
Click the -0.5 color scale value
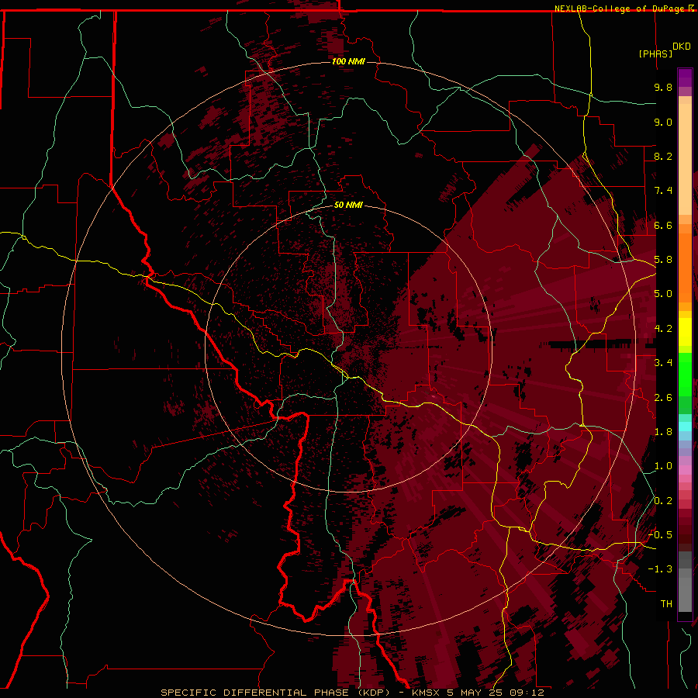(661, 535)
